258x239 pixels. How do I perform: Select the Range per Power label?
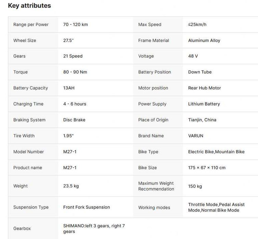tap(31, 25)
